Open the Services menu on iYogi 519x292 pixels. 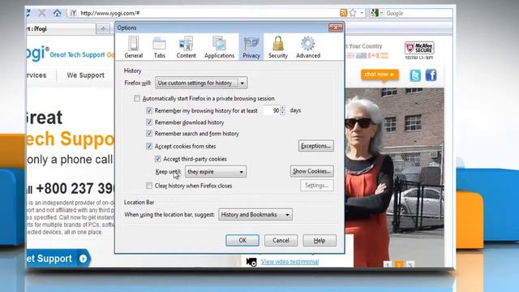click(36, 75)
